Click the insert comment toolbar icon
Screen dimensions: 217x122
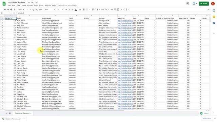coord(115,9)
